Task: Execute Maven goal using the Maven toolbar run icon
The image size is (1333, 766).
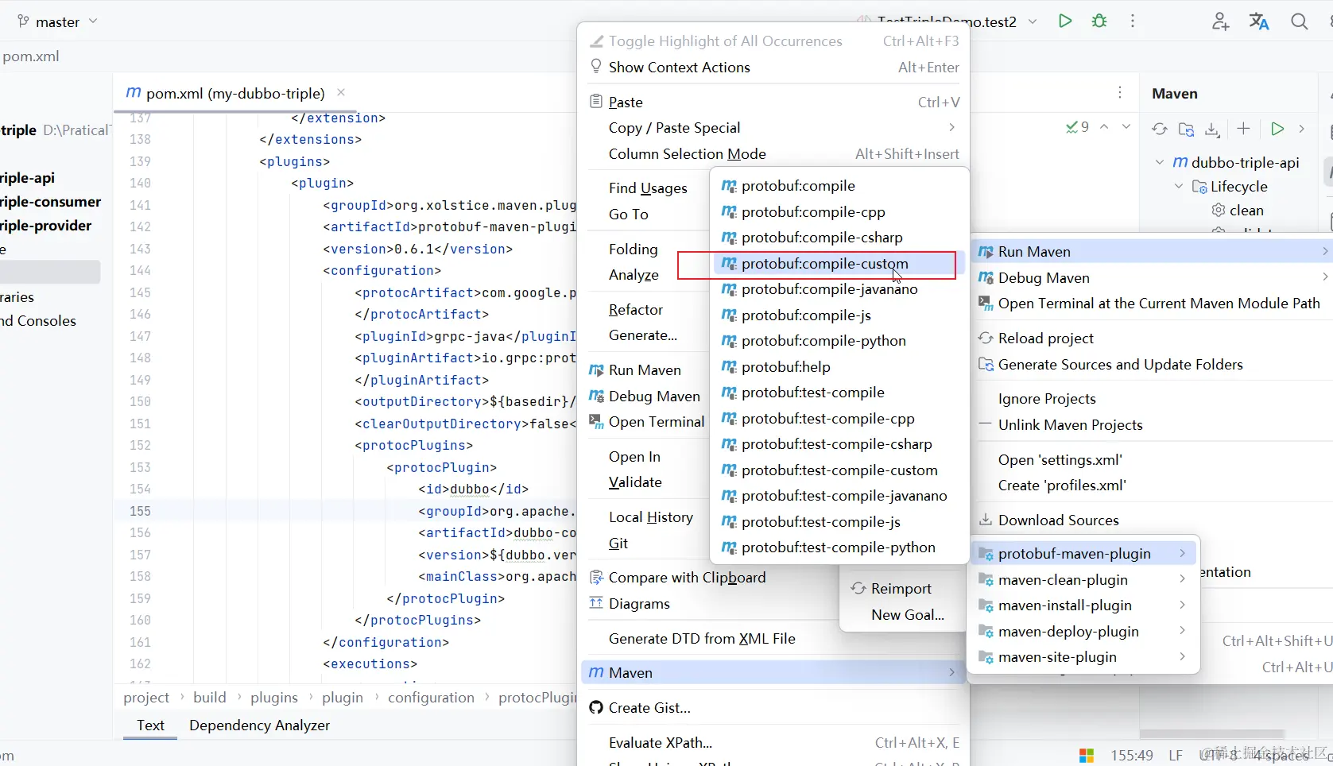Action: [1277, 129]
